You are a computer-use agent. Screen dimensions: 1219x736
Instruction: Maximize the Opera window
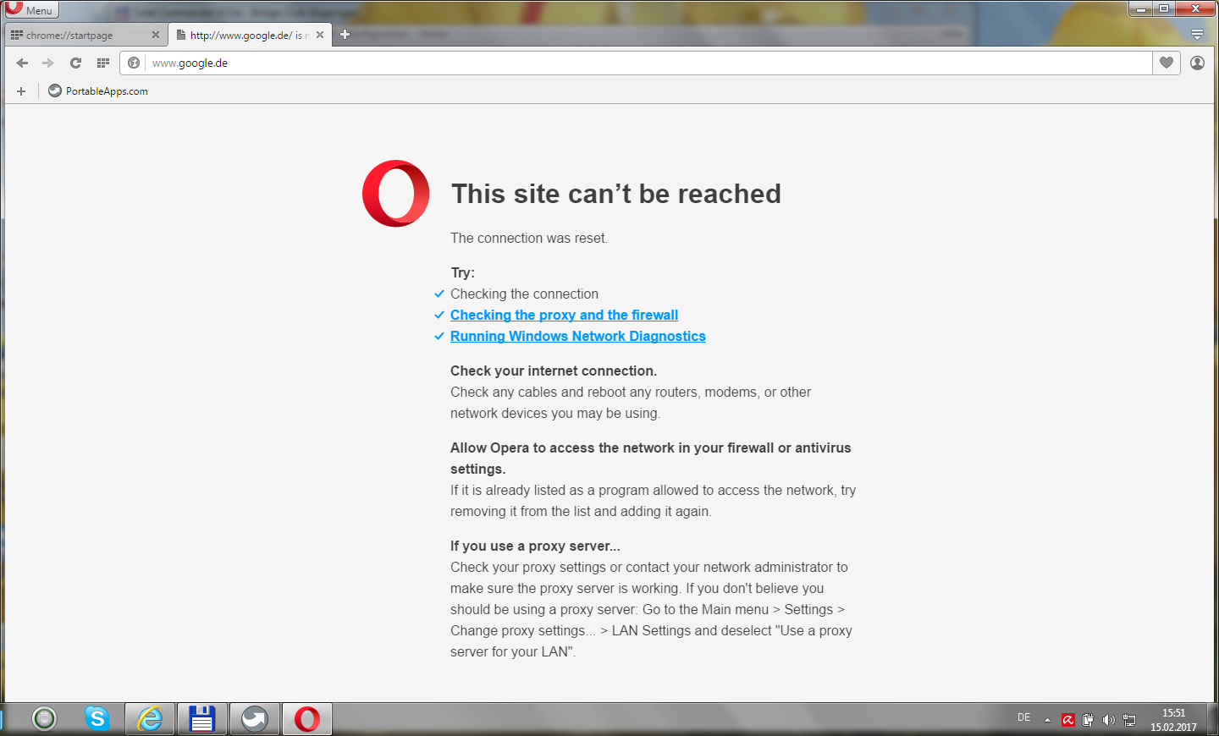pos(1164,8)
